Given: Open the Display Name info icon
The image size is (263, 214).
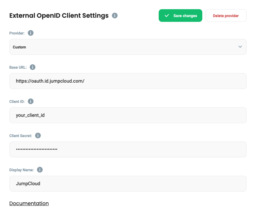Looking at the screenshot, I should coord(40,170).
